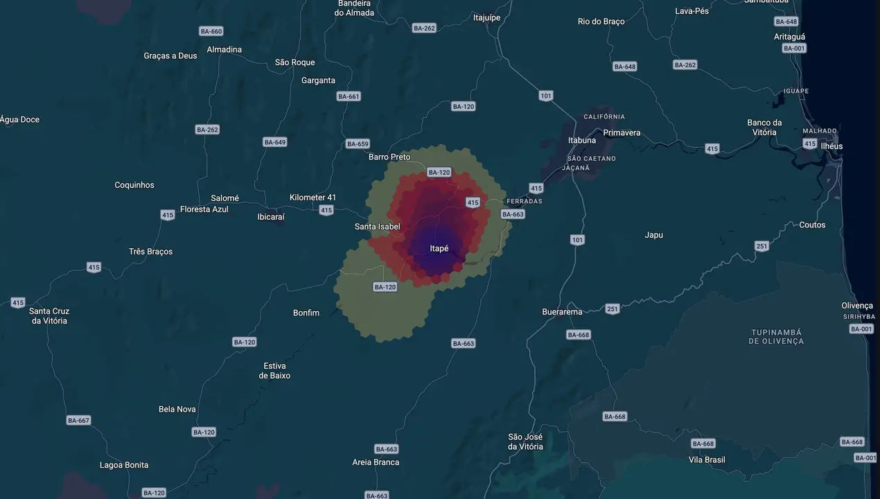Click the BA-001 shield below Sirihyba

(862, 329)
